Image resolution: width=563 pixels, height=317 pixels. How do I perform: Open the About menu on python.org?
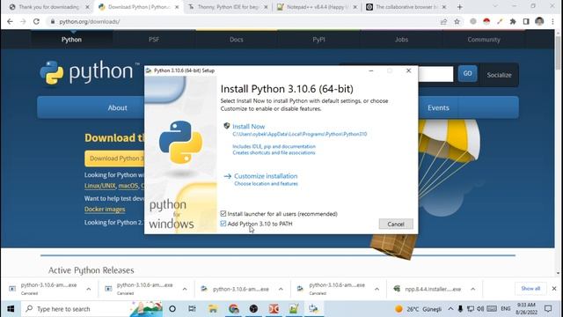[117, 107]
